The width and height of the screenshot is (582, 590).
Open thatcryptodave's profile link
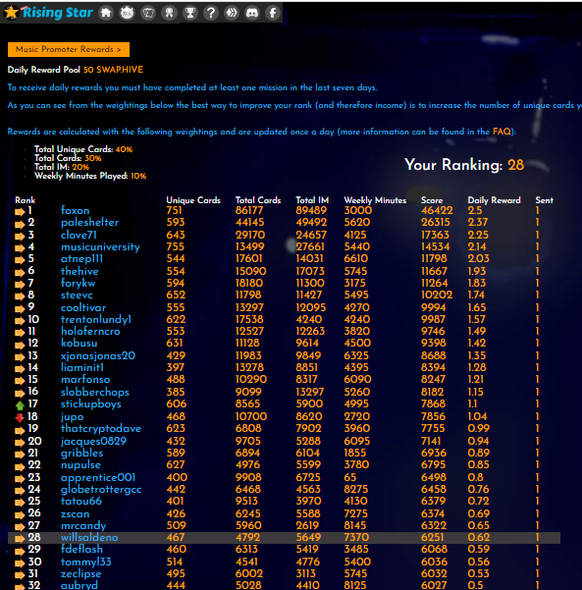click(x=101, y=429)
